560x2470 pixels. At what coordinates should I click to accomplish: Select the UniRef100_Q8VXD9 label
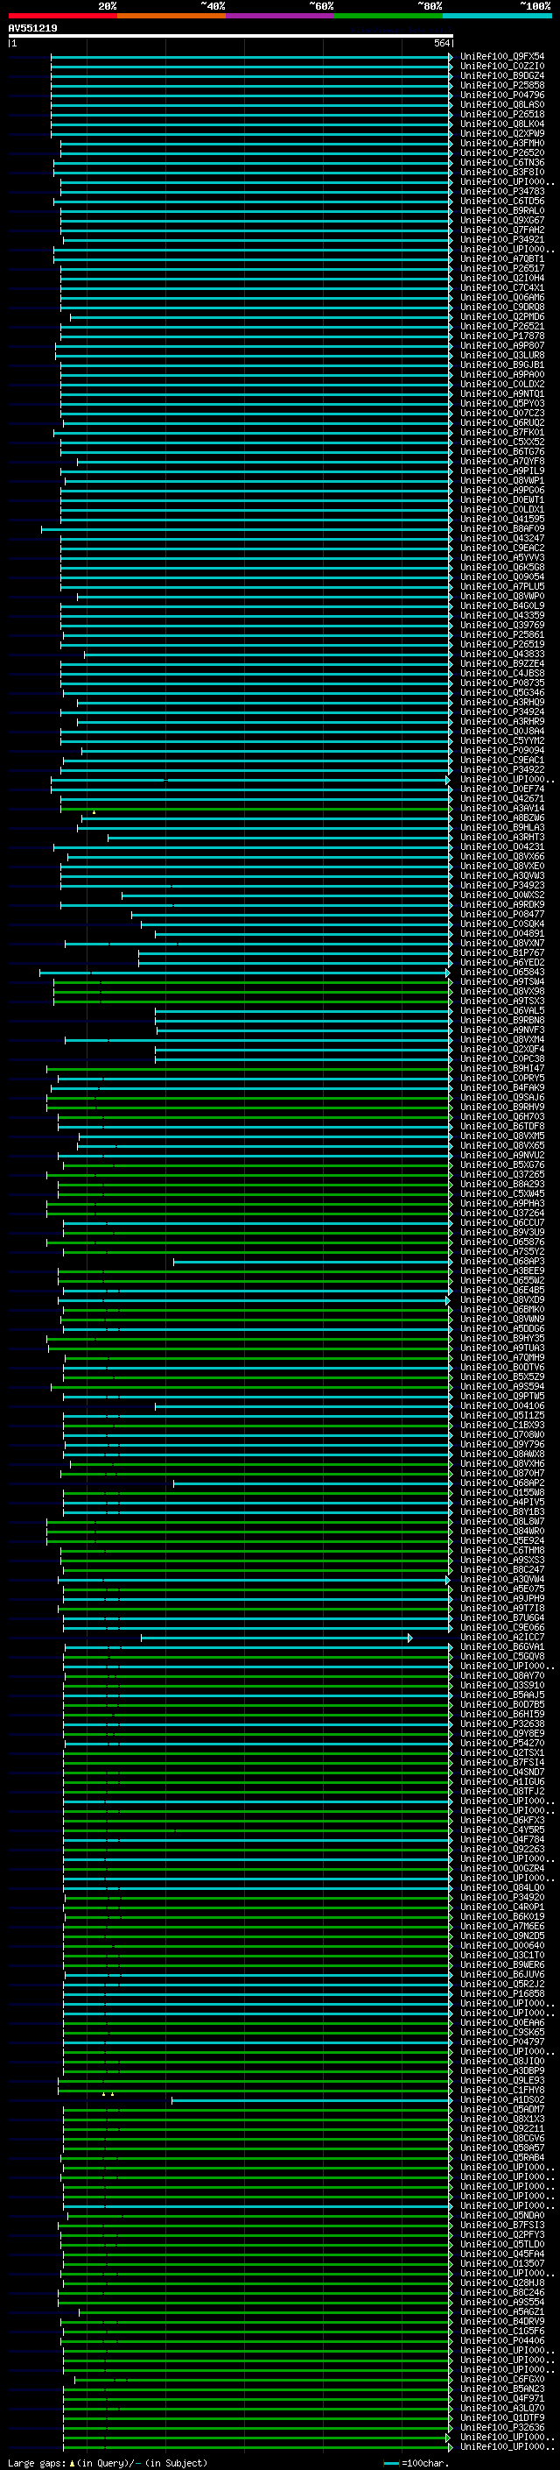click(502, 1300)
